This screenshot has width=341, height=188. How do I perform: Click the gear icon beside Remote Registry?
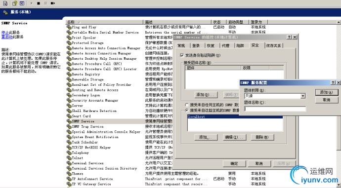coord(69,74)
